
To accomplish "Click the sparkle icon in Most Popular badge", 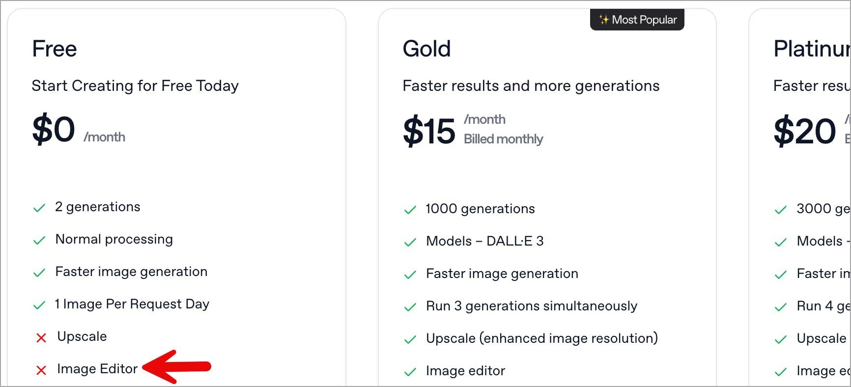I will click(604, 20).
